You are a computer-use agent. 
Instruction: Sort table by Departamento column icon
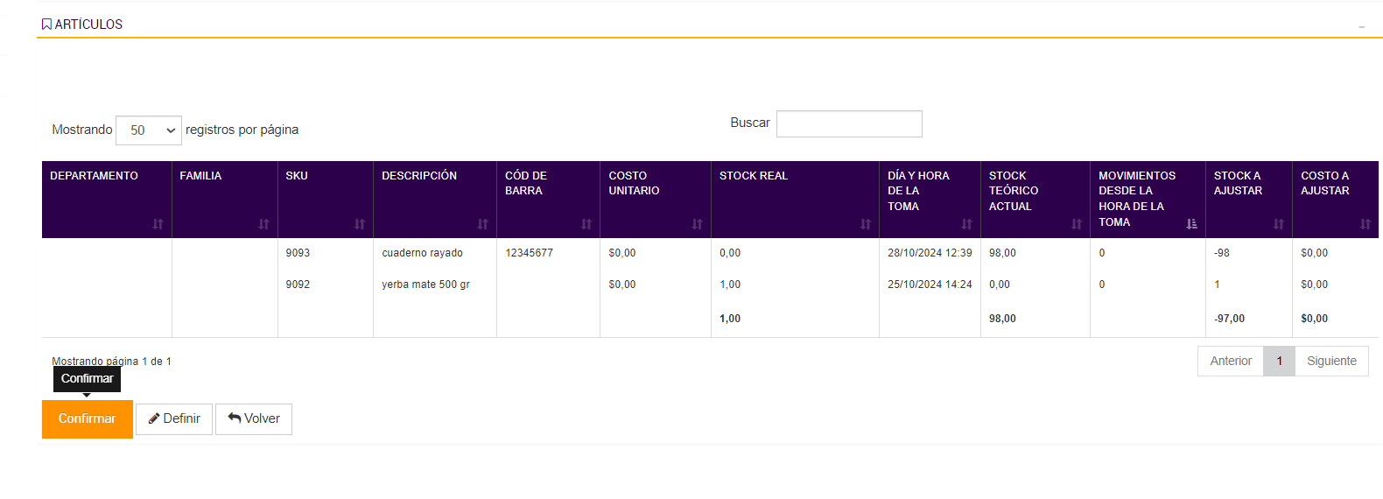point(158,224)
